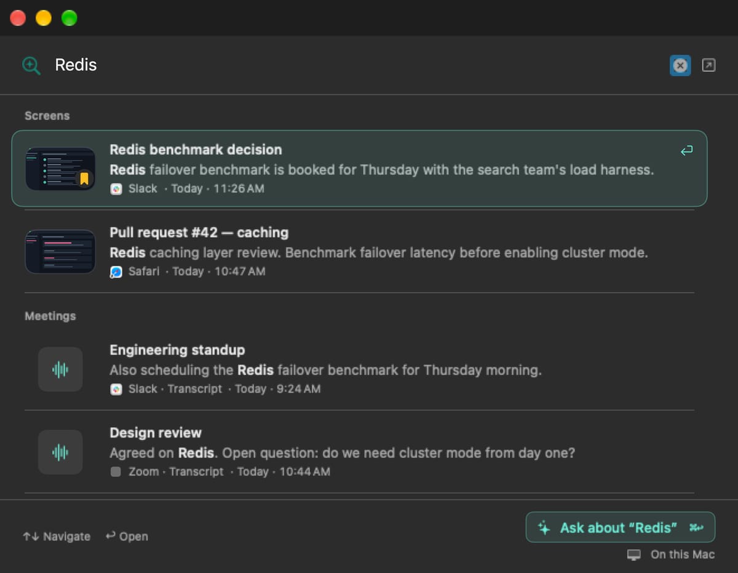Open the Design review meeting result
Viewport: 738px width, 573px height.
359,452
